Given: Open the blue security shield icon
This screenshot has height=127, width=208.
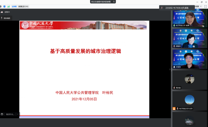Looking at the screenshot, I should (4, 7).
